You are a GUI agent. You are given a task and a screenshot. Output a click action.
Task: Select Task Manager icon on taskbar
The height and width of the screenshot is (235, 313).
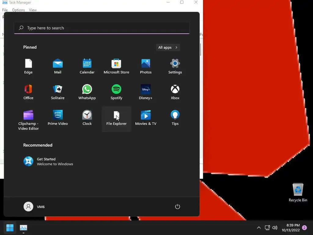[24, 227]
